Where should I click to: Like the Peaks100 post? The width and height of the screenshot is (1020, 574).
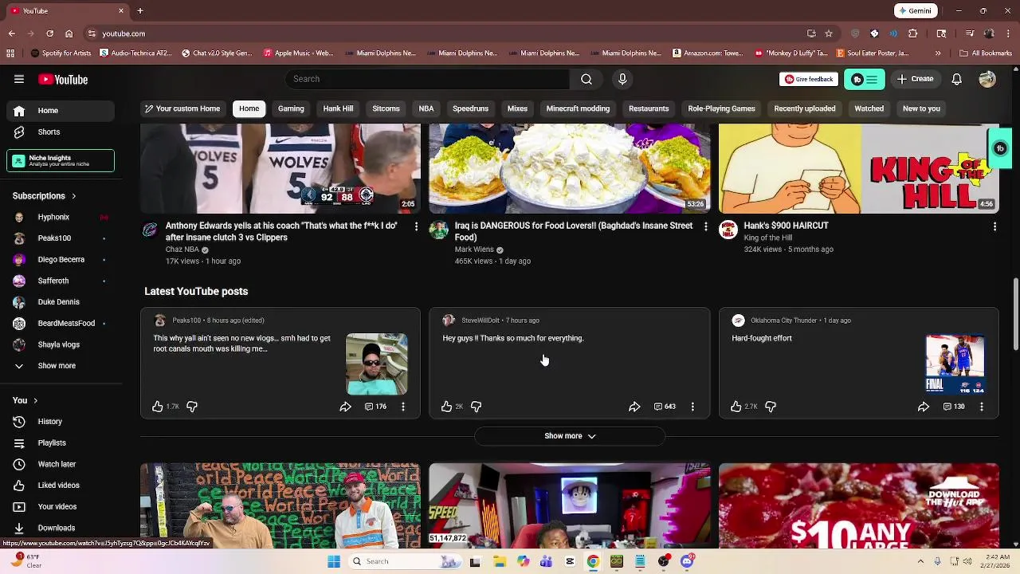[158, 407]
